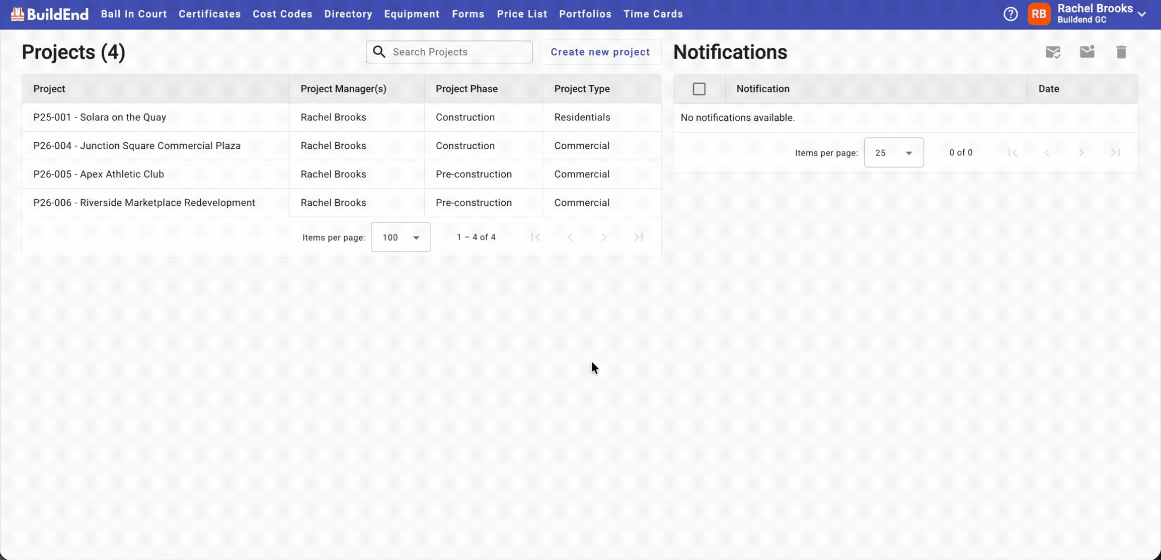The image size is (1161, 560).
Task: Click the mark as unread envelope icon
Action: pyautogui.click(x=1087, y=52)
